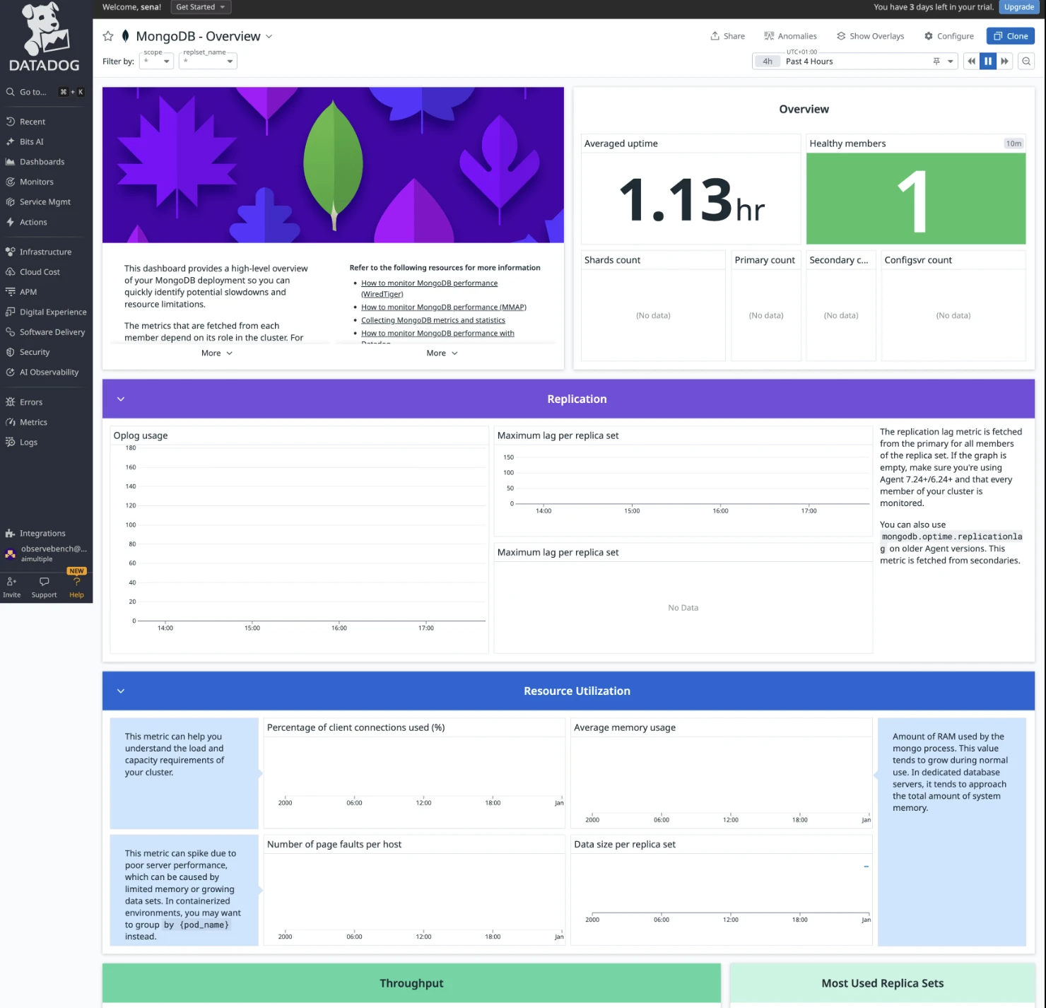Click the Actions lightning icon
The height and width of the screenshot is (1008, 1046).
click(x=11, y=222)
